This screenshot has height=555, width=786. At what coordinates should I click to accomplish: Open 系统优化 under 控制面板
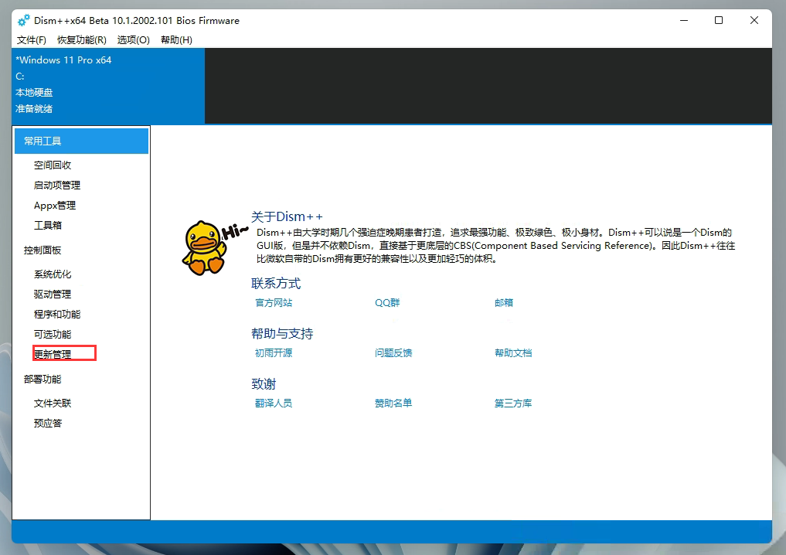(x=52, y=274)
